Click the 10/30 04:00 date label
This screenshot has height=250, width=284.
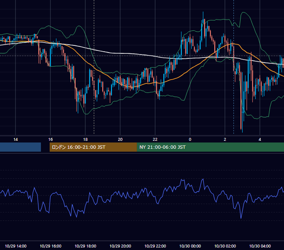coord(260,246)
